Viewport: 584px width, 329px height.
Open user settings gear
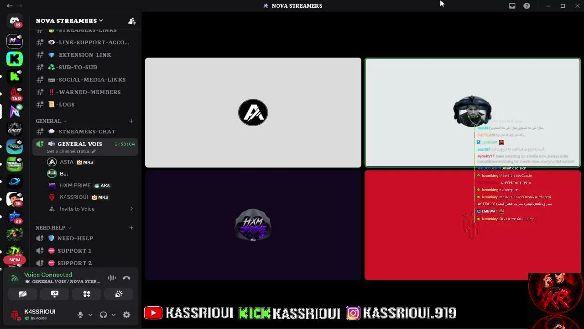(x=126, y=314)
